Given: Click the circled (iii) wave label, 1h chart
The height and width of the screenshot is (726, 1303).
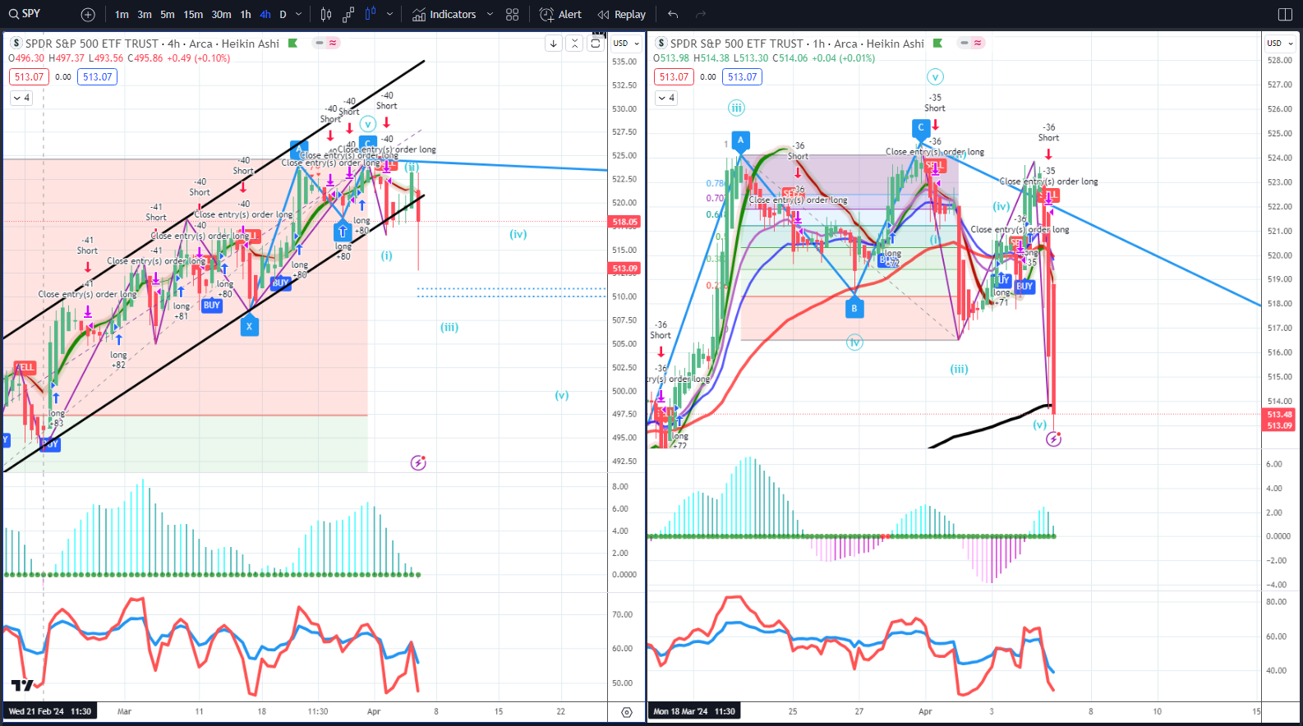Looking at the screenshot, I should tap(736, 108).
